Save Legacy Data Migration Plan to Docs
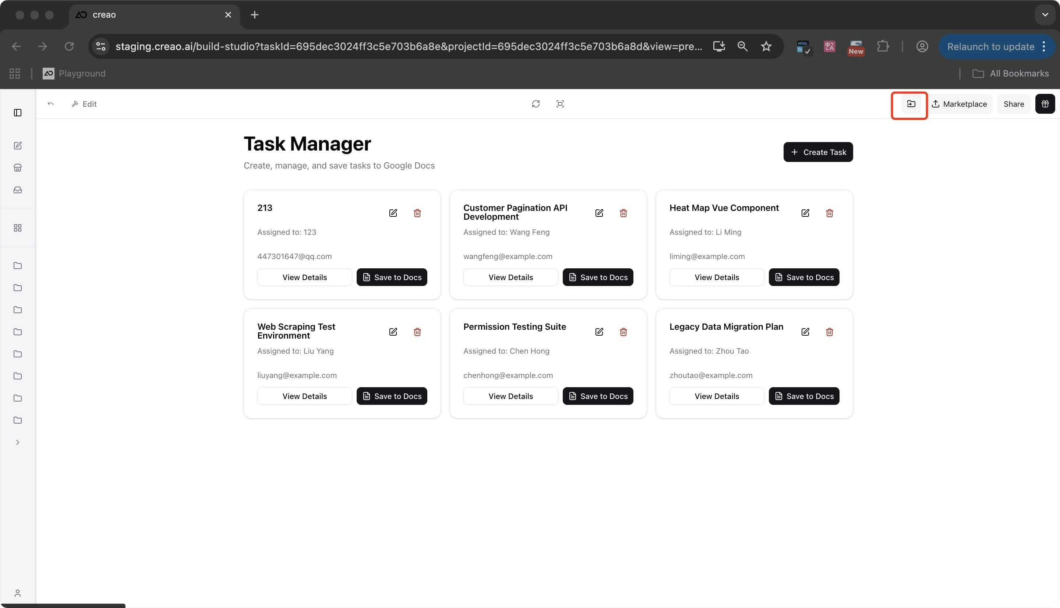The image size is (1060, 608). coord(804,396)
